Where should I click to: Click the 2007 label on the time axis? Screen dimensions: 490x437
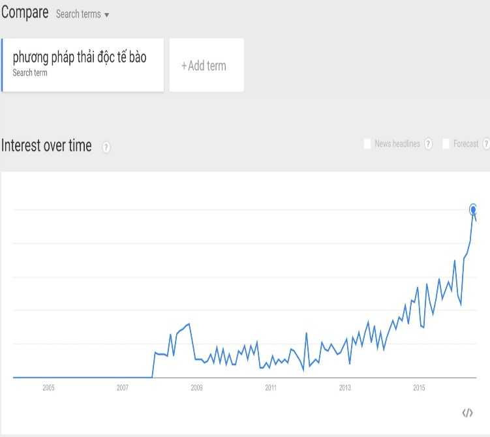click(x=123, y=388)
